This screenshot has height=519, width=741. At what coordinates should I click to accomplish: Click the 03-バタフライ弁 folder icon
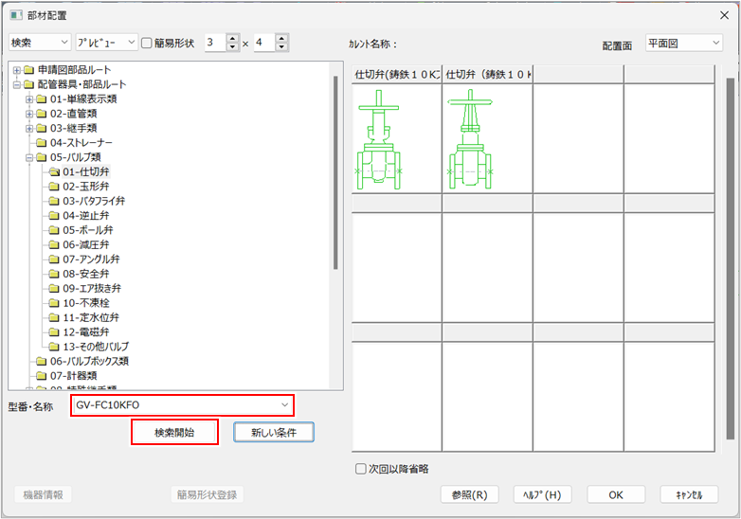click(x=54, y=201)
